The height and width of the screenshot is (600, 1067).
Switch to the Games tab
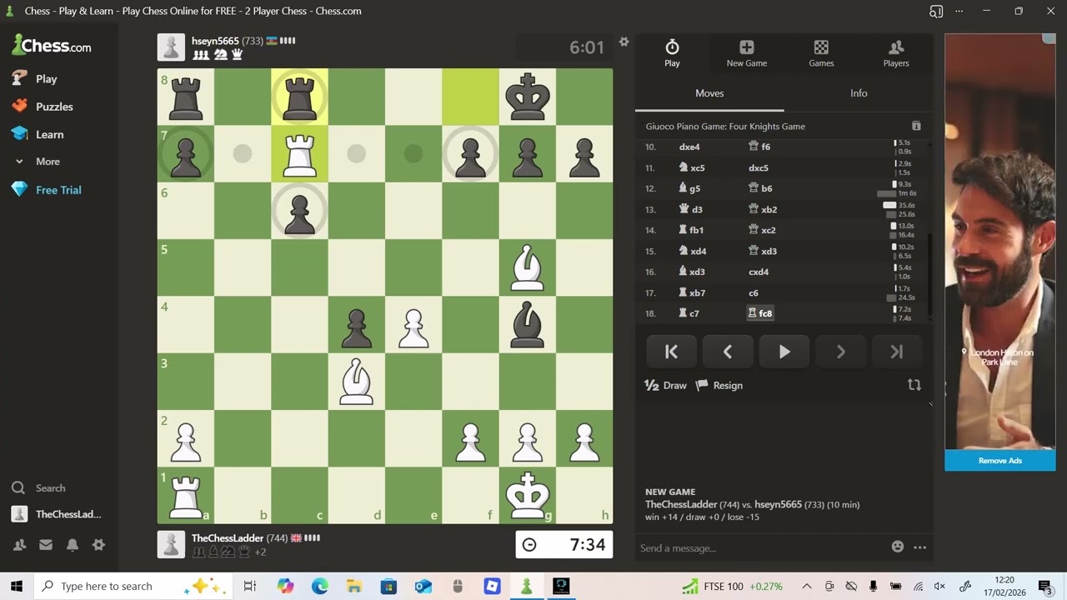(x=821, y=53)
